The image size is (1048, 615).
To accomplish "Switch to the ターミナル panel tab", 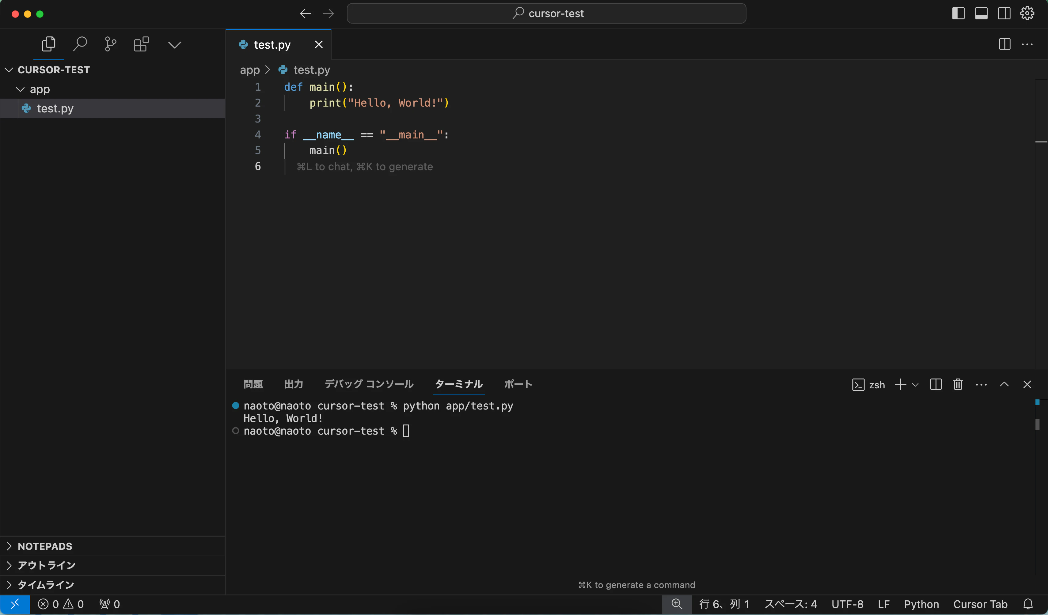I will coord(459,384).
